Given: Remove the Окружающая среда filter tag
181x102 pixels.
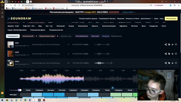Looking at the screenshot, I should [x=57, y=36].
